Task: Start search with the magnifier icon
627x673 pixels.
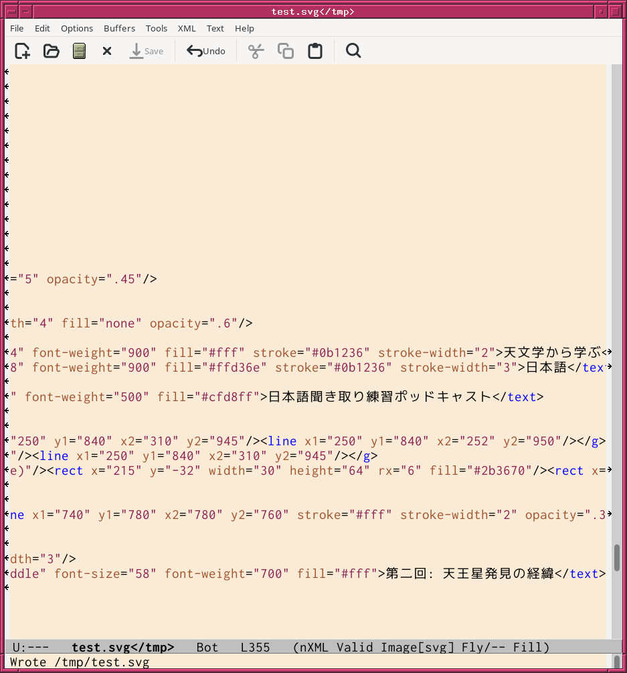Action: (x=353, y=51)
